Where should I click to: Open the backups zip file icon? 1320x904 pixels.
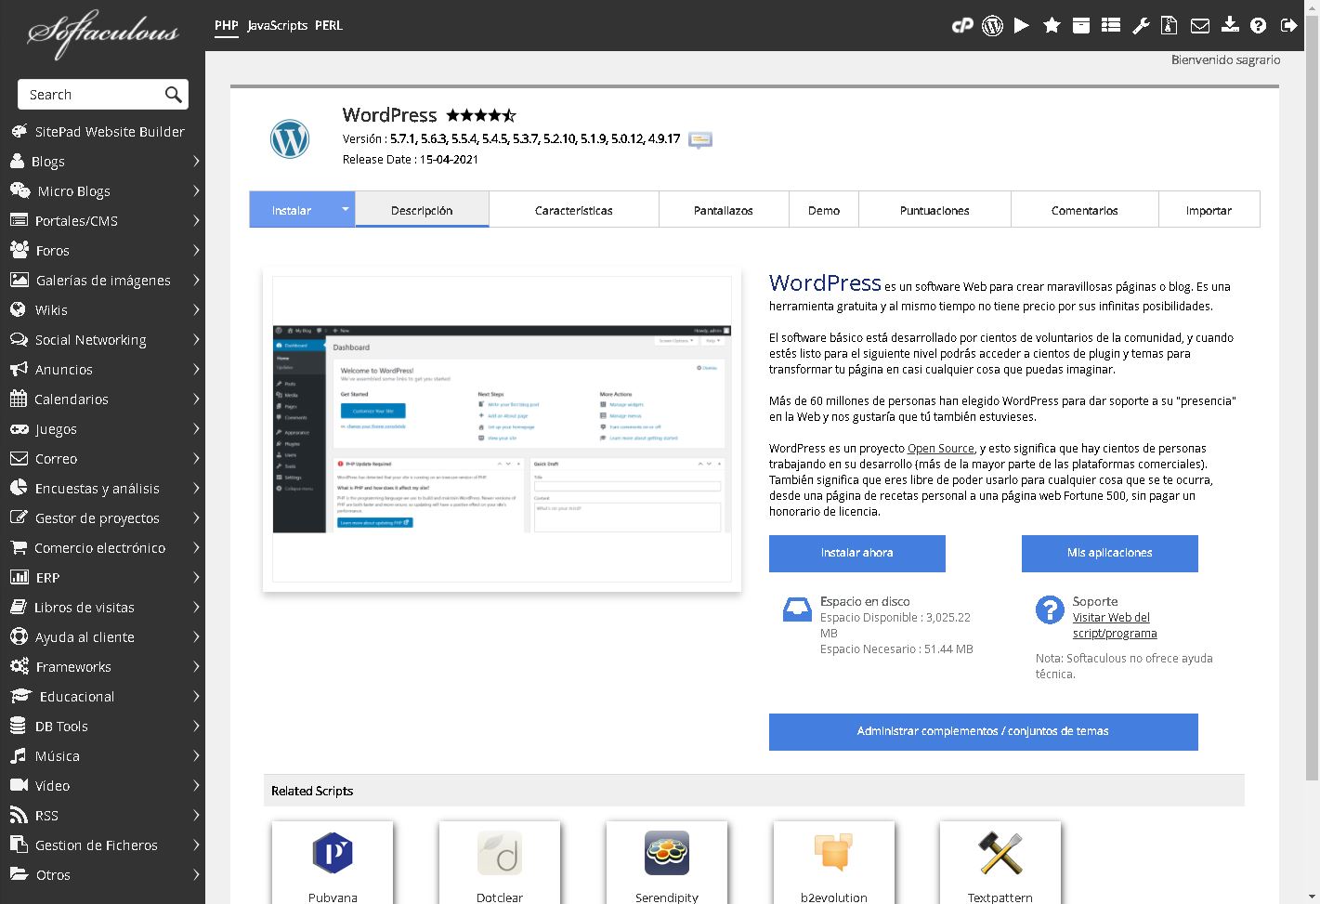pos(1170,25)
